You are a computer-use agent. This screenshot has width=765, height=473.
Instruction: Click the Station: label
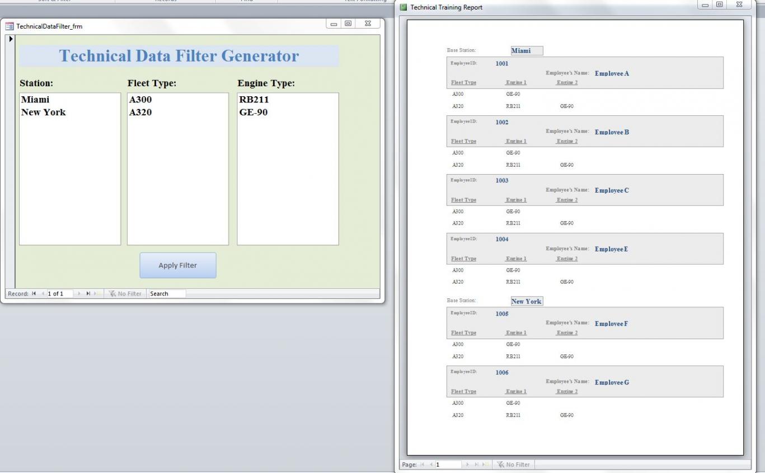click(x=36, y=83)
